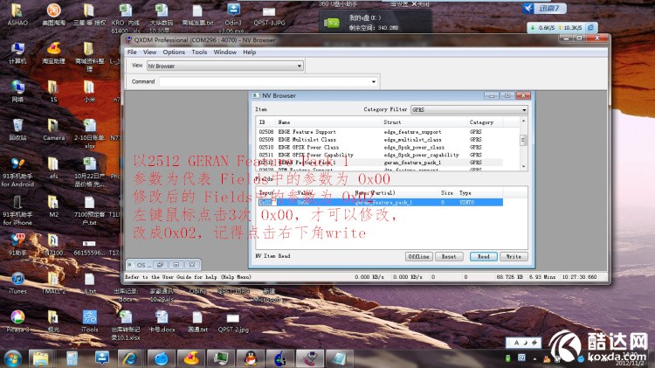Open the 7100预定客户.txt desktop file

(89, 210)
